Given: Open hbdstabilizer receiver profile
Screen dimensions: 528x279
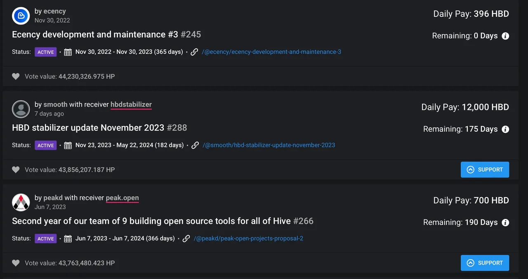Looking at the screenshot, I should point(131,105).
